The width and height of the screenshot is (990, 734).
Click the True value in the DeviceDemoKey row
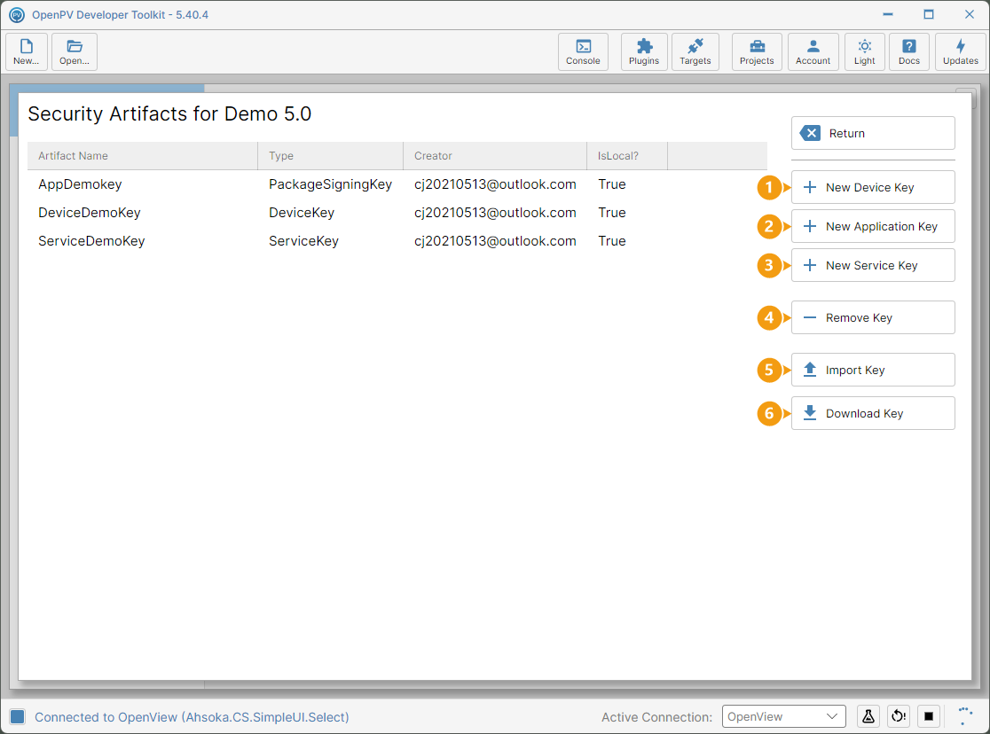pyautogui.click(x=612, y=213)
